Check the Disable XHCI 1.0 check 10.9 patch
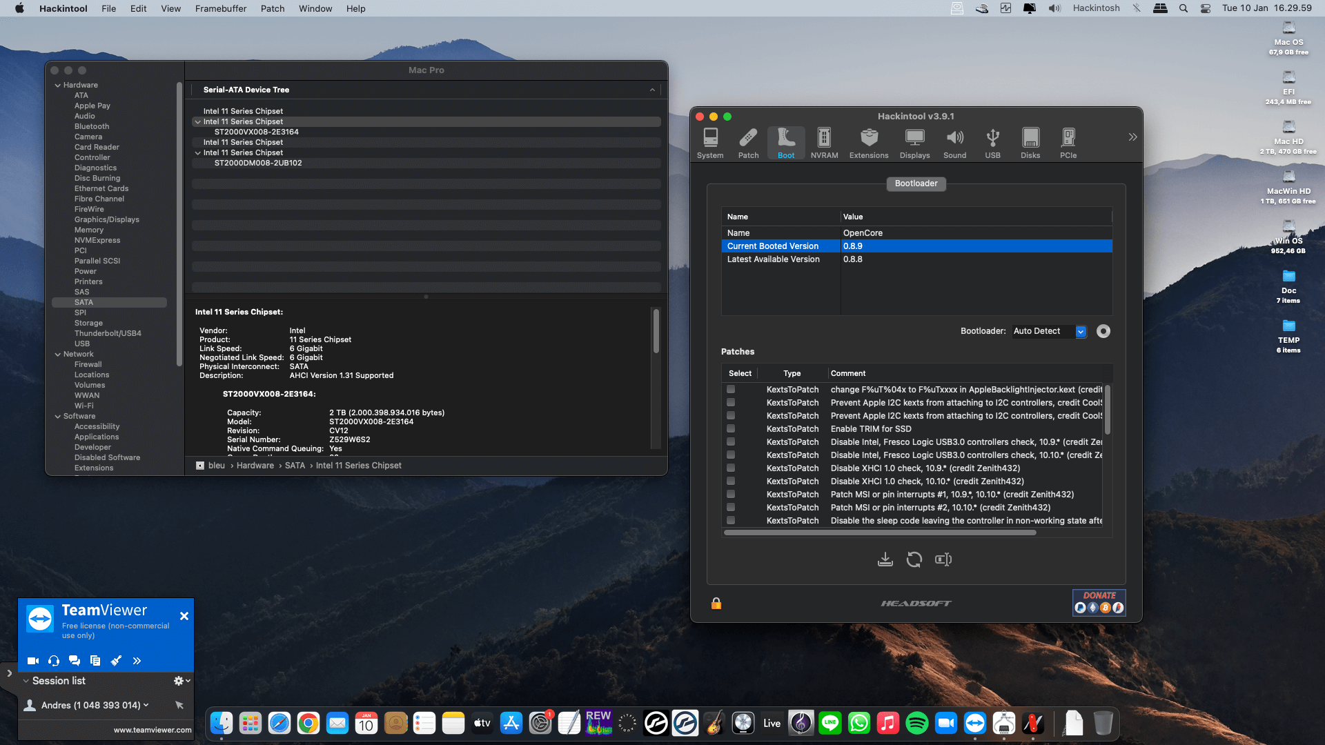The height and width of the screenshot is (745, 1325). click(x=731, y=468)
